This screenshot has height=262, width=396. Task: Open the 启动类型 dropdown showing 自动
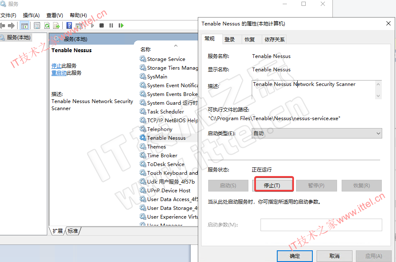[x=317, y=133]
